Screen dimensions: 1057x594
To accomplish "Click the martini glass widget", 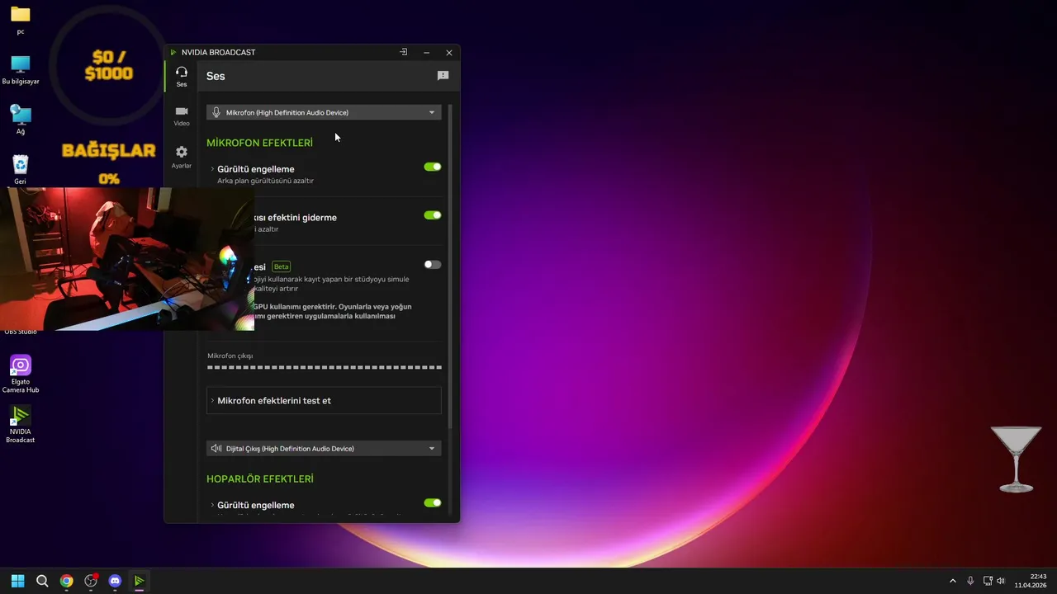I will click(x=1016, y=460).
